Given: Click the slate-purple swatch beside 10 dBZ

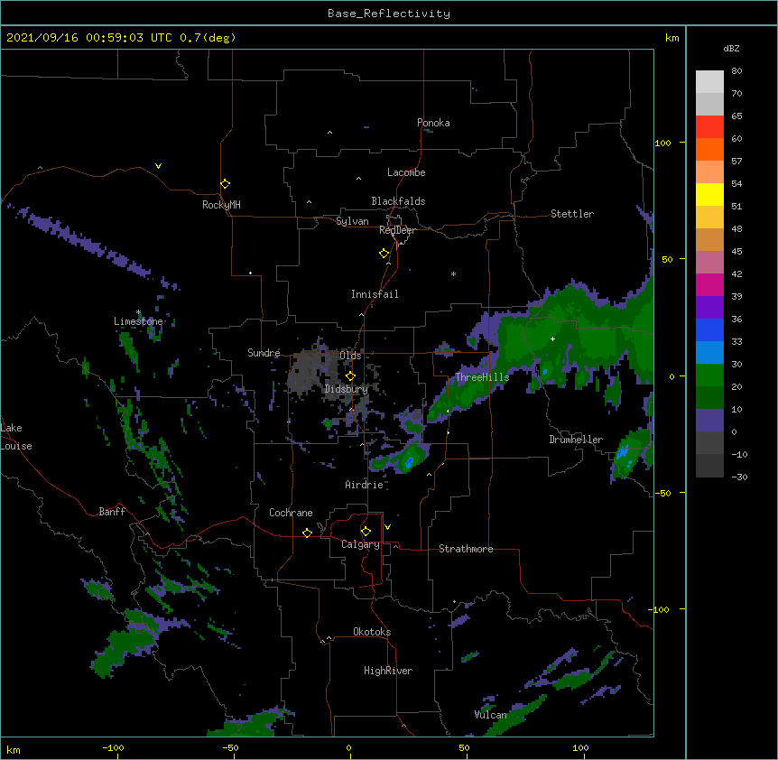Looking at the screenshot, I should (x=709, y=421).
